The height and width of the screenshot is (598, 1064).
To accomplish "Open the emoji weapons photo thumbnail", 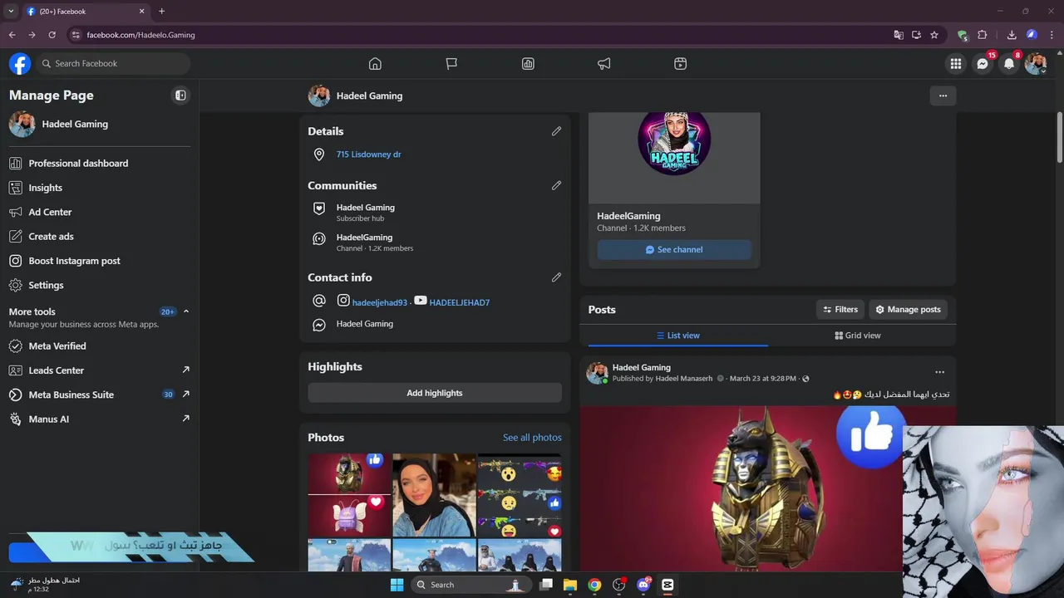I will [x=520, y=495].
